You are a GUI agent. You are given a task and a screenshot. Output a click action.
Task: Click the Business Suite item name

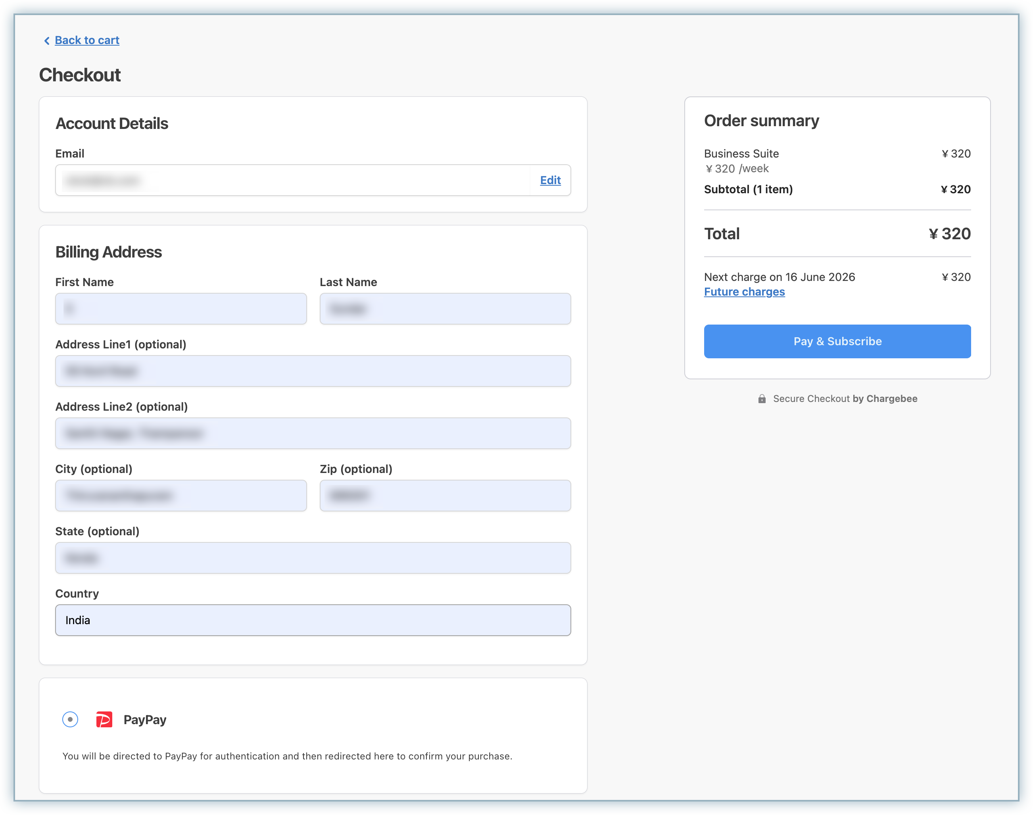click(741, 154)
